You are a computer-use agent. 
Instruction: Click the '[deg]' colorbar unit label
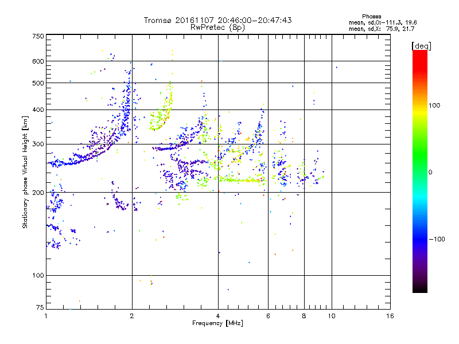[x=421, y=46]
